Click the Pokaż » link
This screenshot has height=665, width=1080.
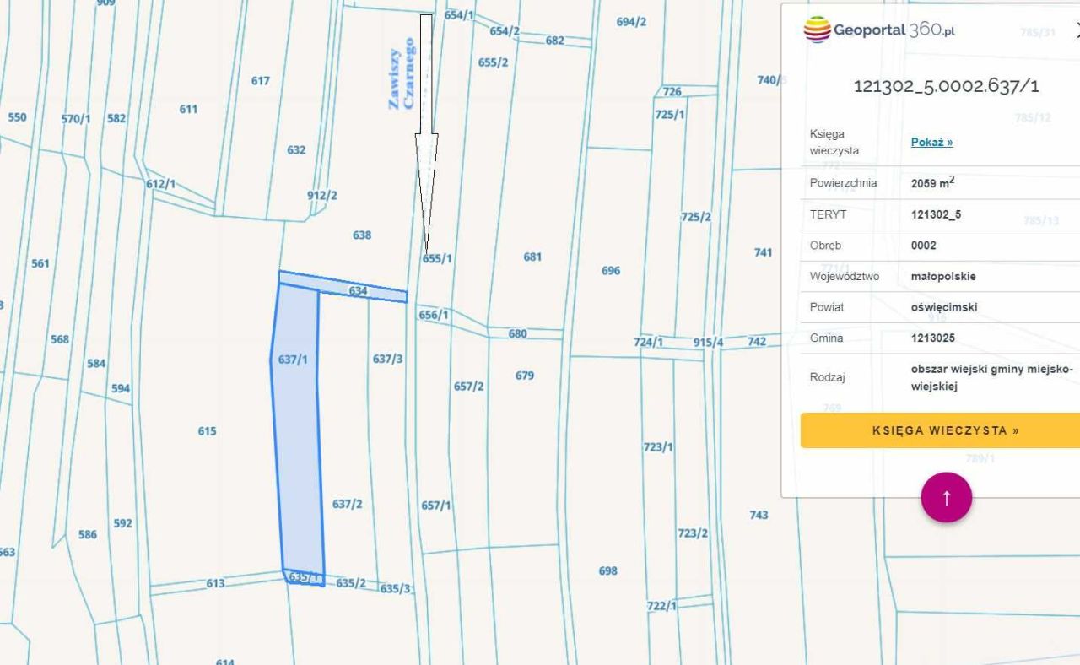tap(931, 142)
